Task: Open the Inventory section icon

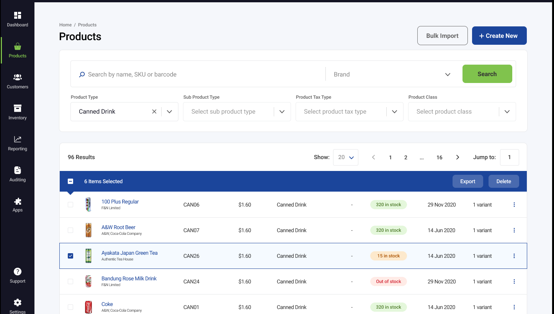Action: pos(18,108)
